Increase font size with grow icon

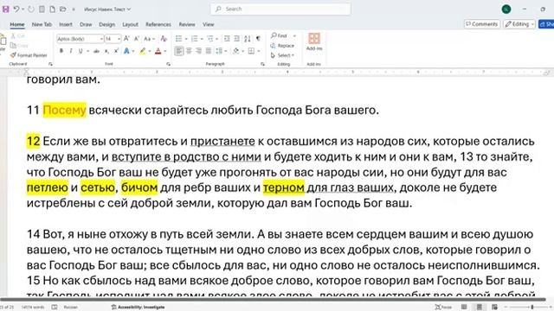point(126,39)
